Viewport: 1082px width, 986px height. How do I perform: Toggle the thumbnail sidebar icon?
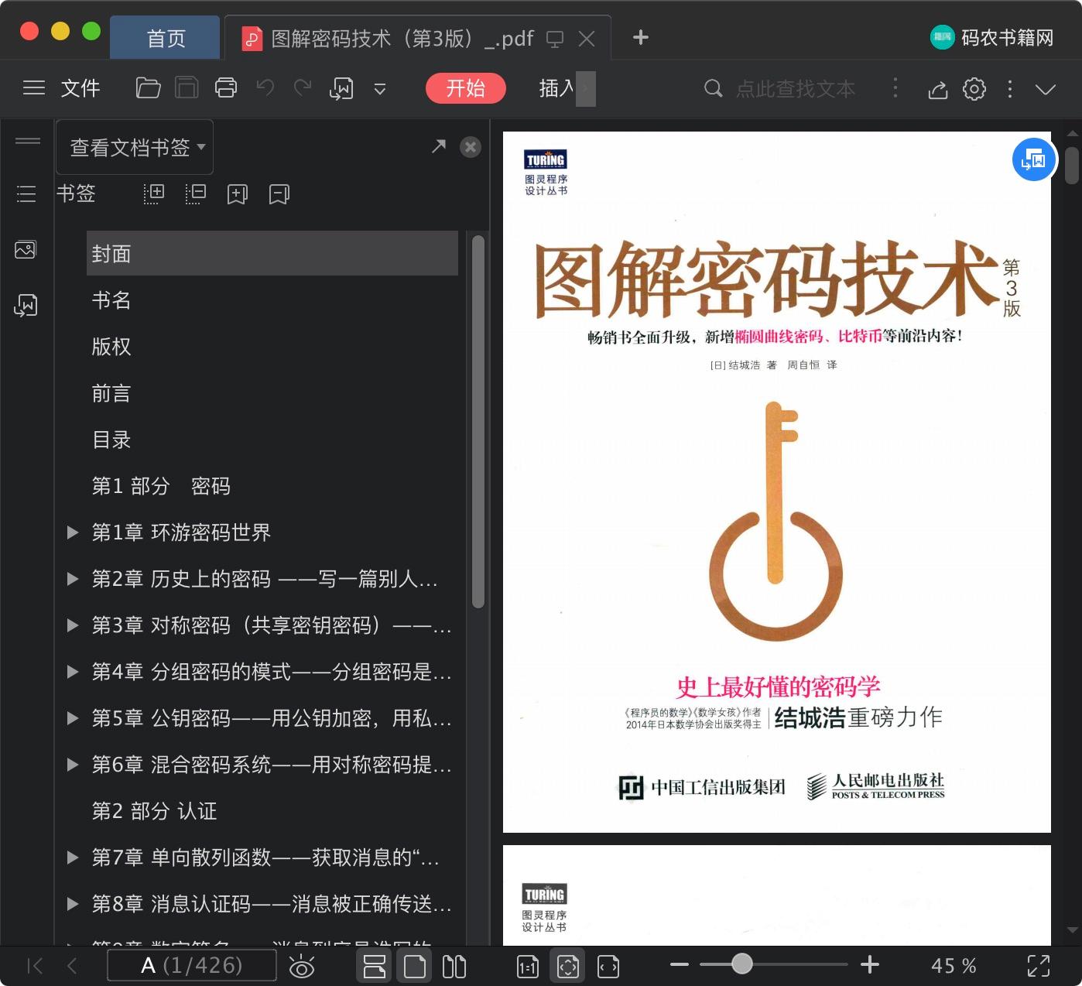[x=26, y=249]
